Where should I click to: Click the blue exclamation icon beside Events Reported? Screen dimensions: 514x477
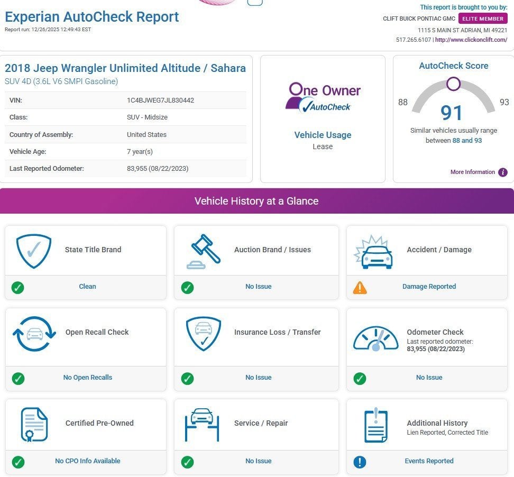(x=360, y=462)
